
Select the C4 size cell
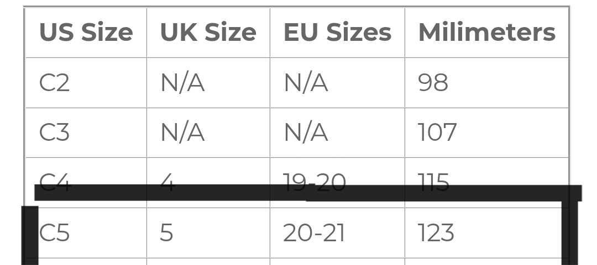pos(86,183)
